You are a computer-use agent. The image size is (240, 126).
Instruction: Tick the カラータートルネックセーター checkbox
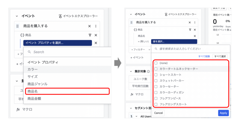[156, 69]
